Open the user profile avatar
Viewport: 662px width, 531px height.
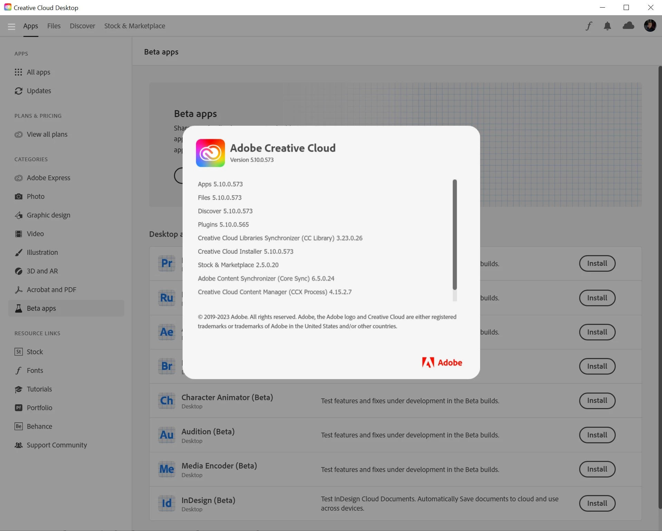coord(650,26)
